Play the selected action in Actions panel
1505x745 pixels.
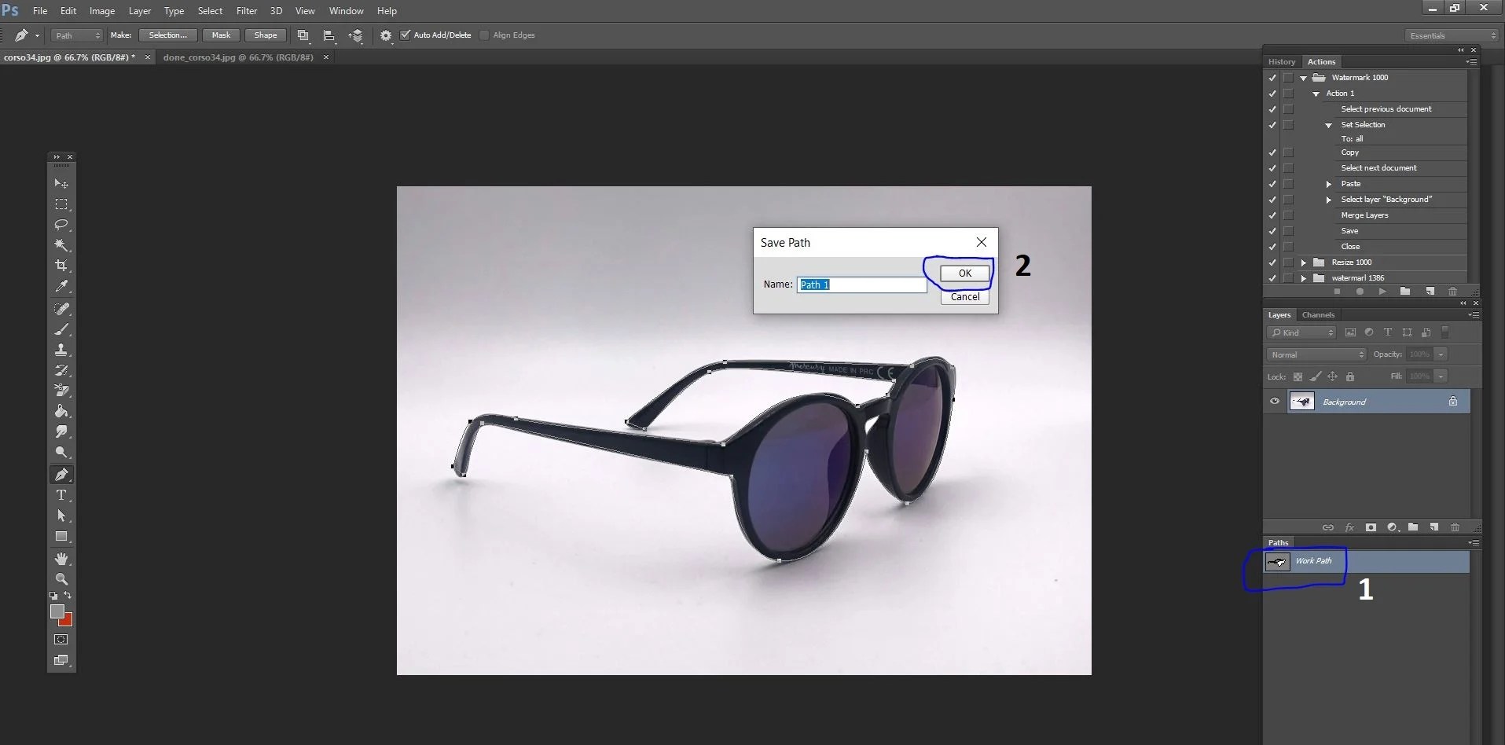point(1383,292)
